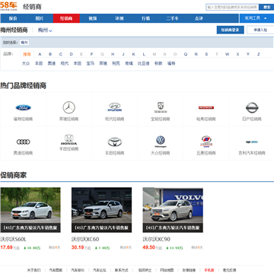Filter brands by letter C
The width and height of the screenshot is (274, 274).
tap(61, 54)
